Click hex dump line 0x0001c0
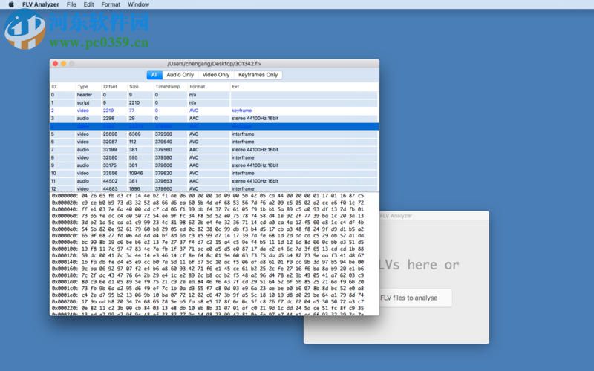The image size is (594, 371). tap(208, 289)
